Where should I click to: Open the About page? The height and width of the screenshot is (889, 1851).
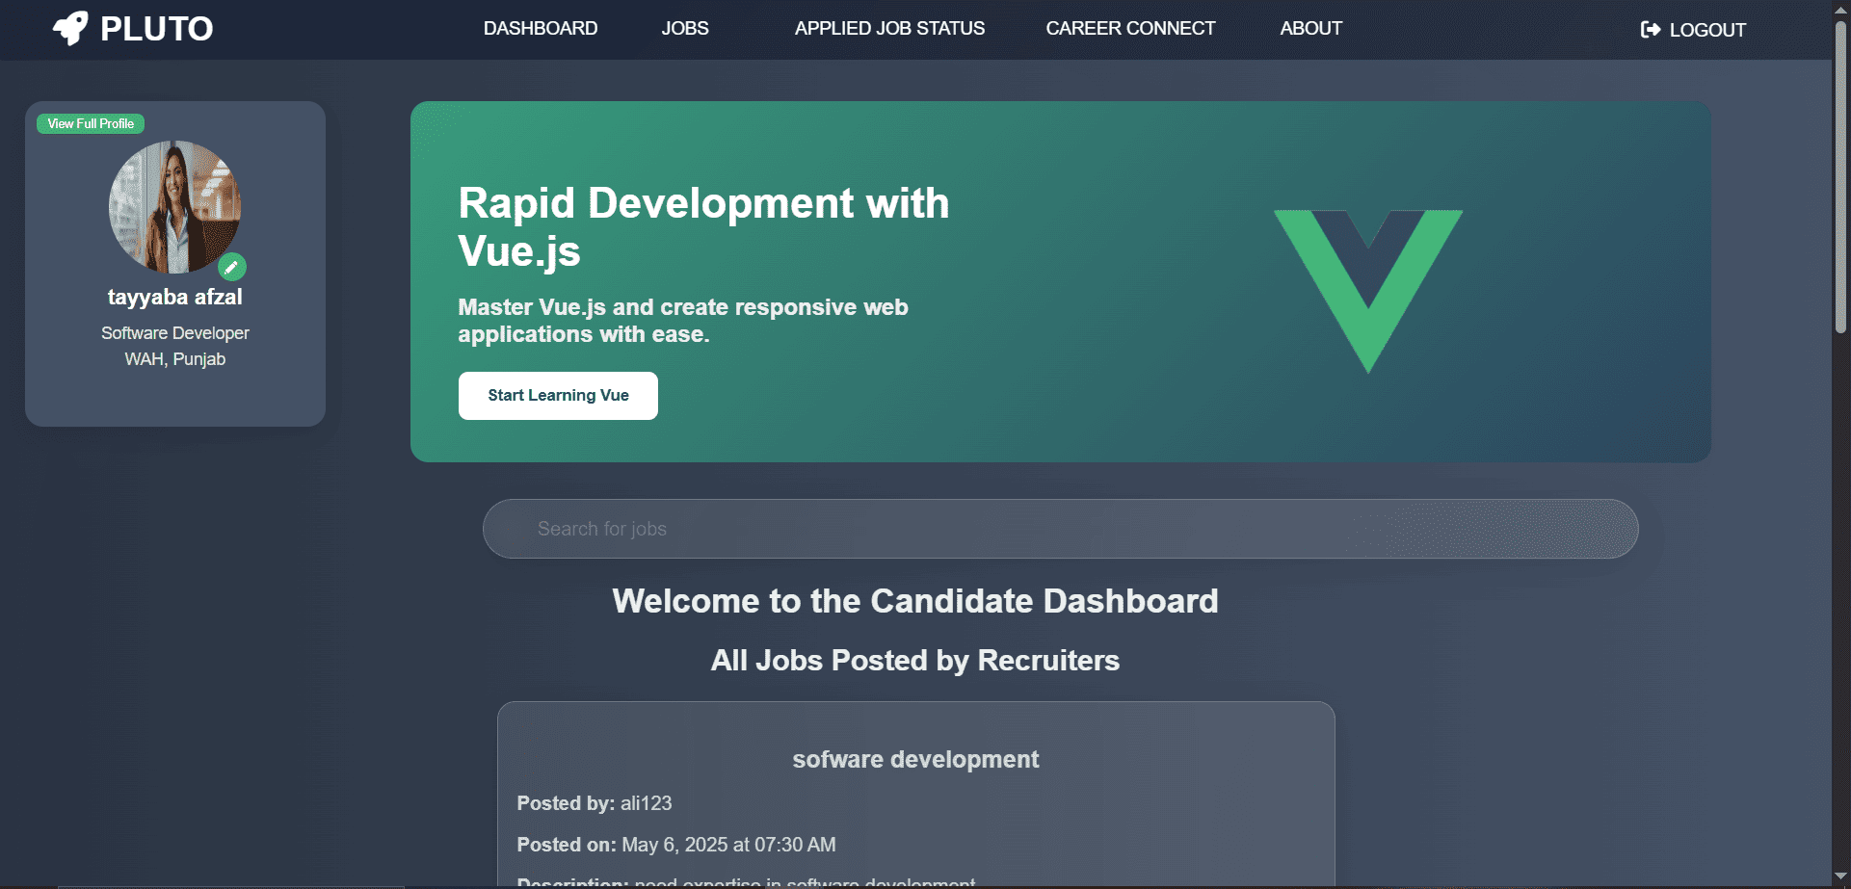[1310, 29]
